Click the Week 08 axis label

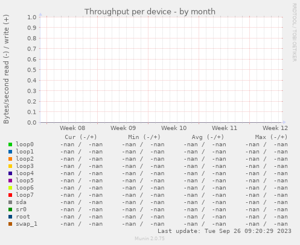click(72, 128)
